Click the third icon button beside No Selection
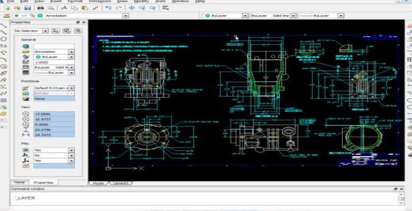 [x=78, y=31]
